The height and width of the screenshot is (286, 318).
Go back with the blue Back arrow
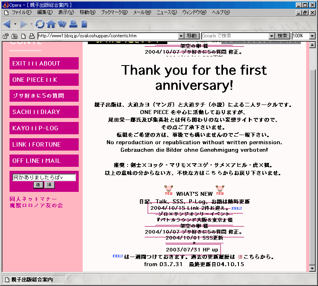click(x=7, y=24)
